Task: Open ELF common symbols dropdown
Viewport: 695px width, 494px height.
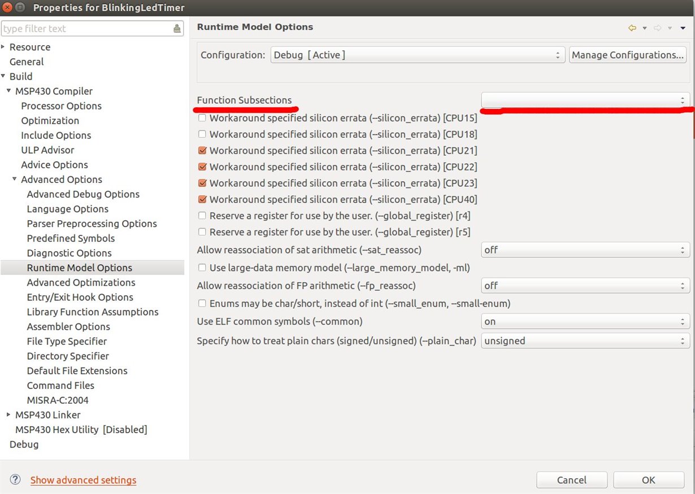Action: (585, 321)
